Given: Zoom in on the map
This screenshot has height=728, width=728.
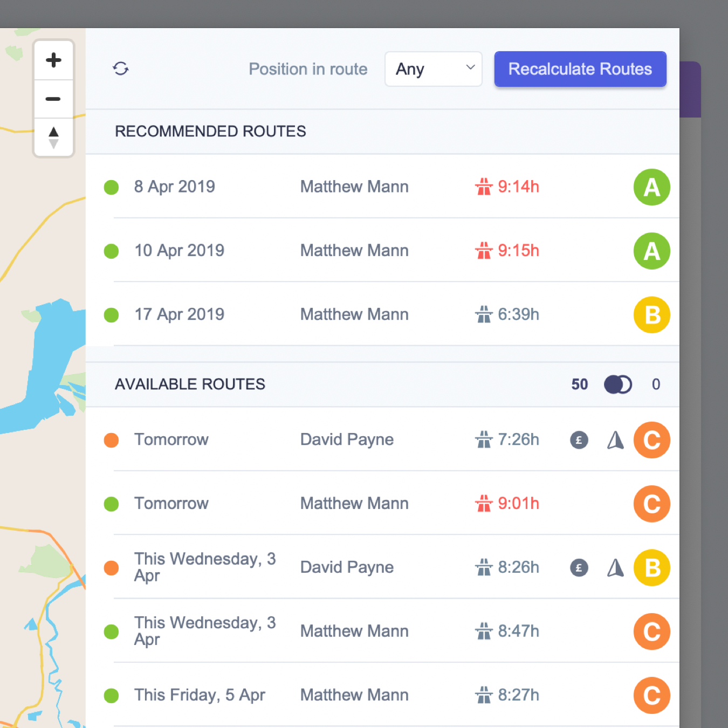Looking at the screenshot, I should (x=53, y=60).
